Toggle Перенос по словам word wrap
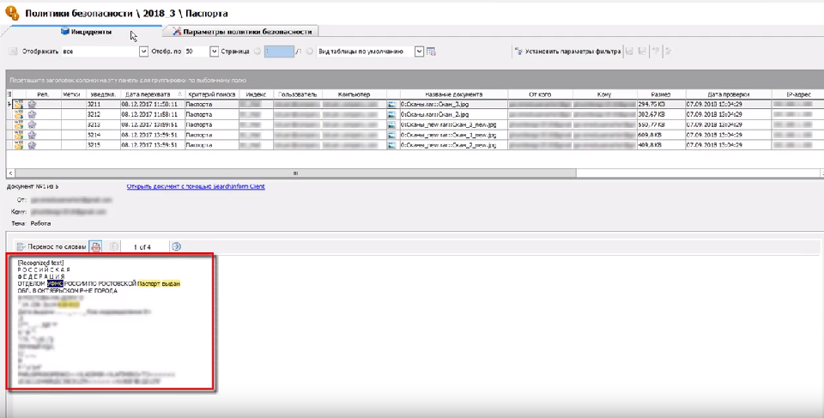Screen dimensions: 824x418 click(51, 246)
